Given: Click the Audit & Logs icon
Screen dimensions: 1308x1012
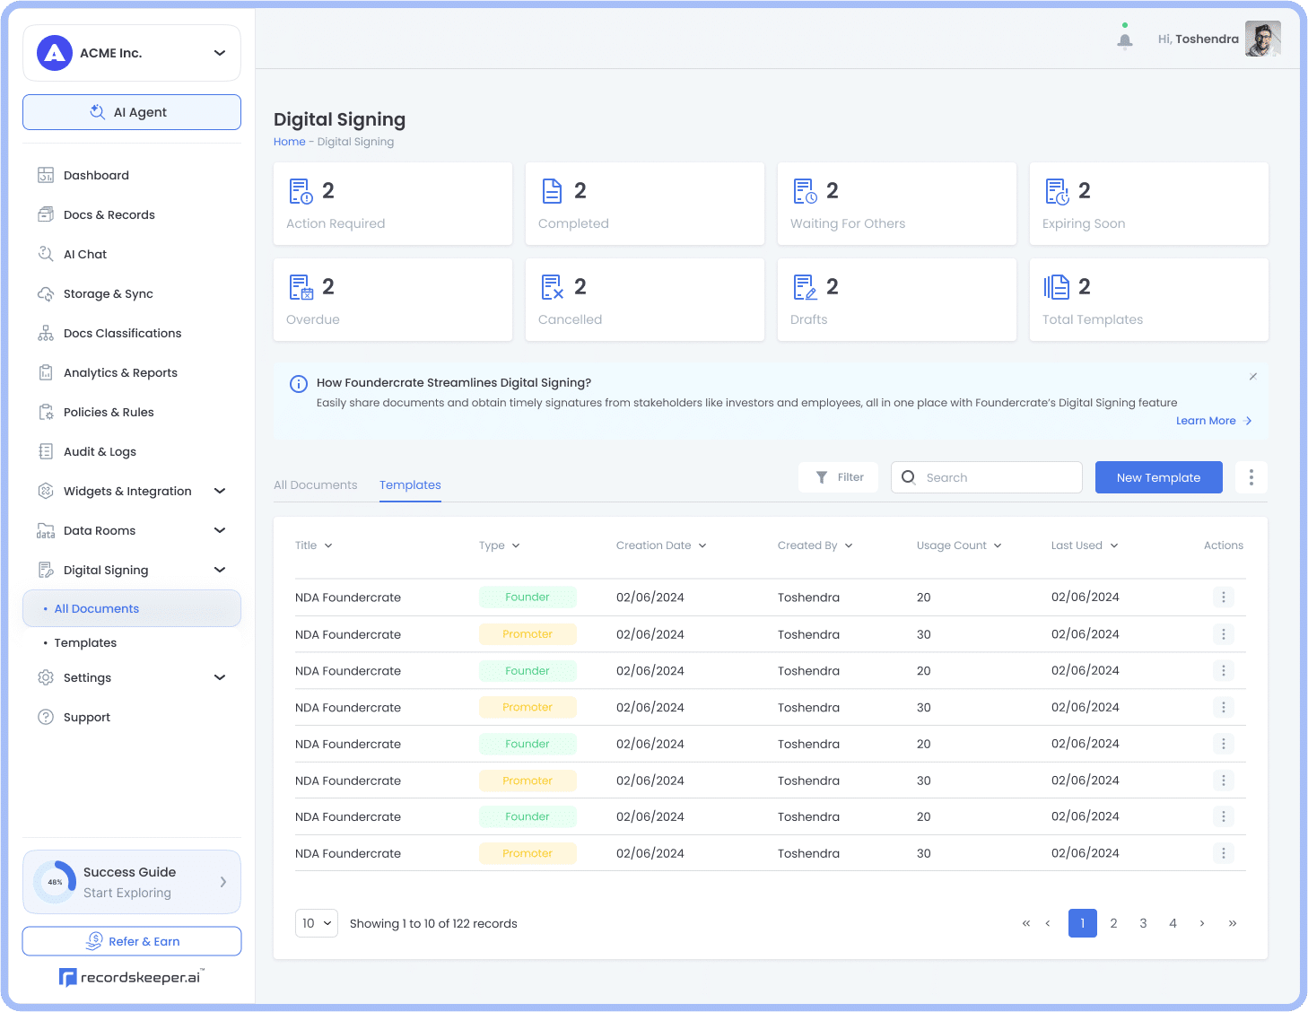Looking at the screenshot, I should (46, 451).
